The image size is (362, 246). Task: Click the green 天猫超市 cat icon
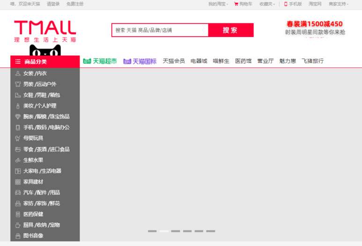87,61
